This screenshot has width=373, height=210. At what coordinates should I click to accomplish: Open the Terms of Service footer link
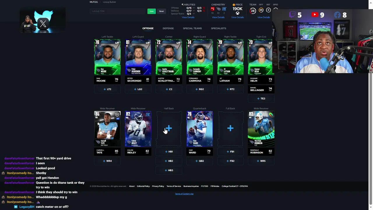pyautogui.click(x=174, y=186)
